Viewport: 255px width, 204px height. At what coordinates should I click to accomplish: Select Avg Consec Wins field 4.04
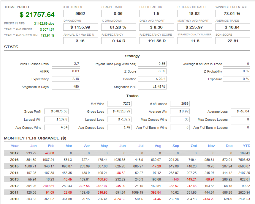[56, 127]
